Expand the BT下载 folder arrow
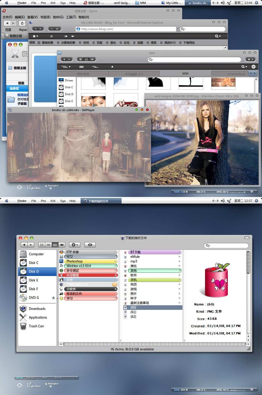Viewport: 262px width, 395px height. pyautogui.click(x=180, y=252)
